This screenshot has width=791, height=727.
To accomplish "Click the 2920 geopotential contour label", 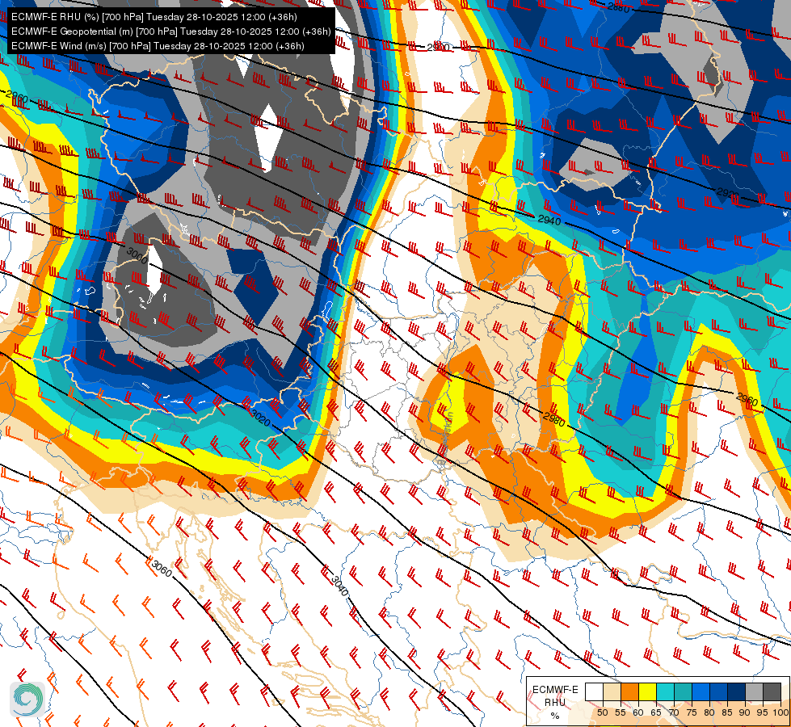I will (727, 193).
